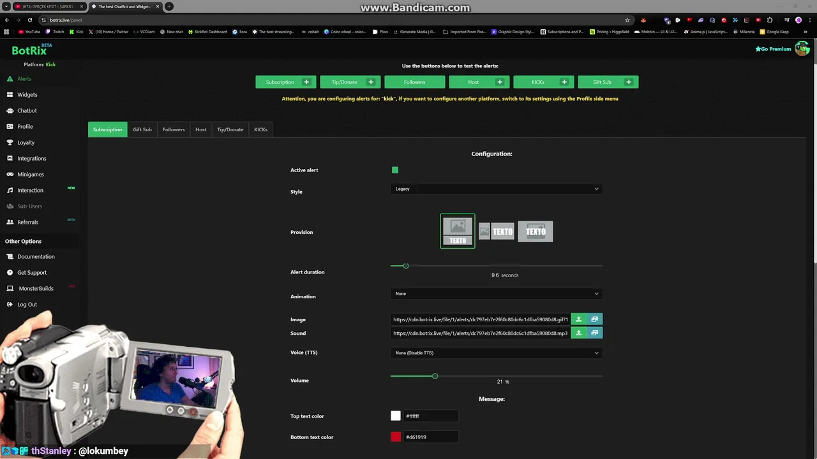Click the Bottom text color hex field
817x459 pixels.
click(x=431, y=437)
